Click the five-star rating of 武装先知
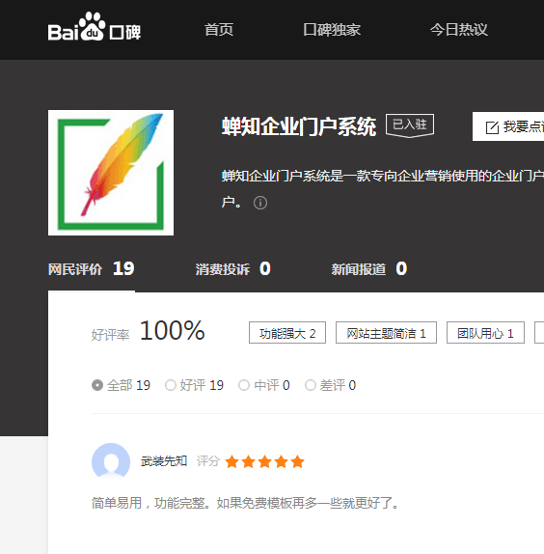The width and height of the screenshot is (544, 554). (264, 461)
